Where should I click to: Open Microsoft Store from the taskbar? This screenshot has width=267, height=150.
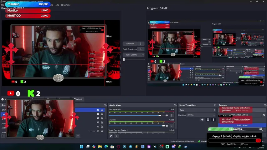click(x=112, y=147)
